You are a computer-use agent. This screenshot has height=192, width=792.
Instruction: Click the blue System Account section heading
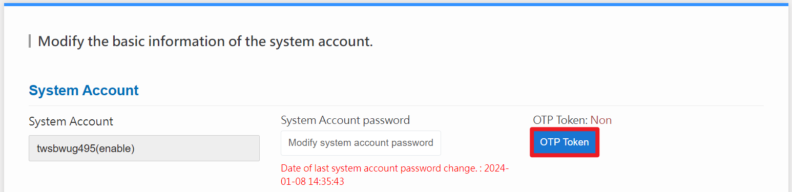[x=84, y=91]
